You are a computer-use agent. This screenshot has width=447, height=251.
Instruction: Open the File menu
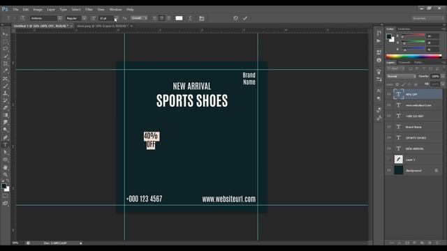pos(15,9)
